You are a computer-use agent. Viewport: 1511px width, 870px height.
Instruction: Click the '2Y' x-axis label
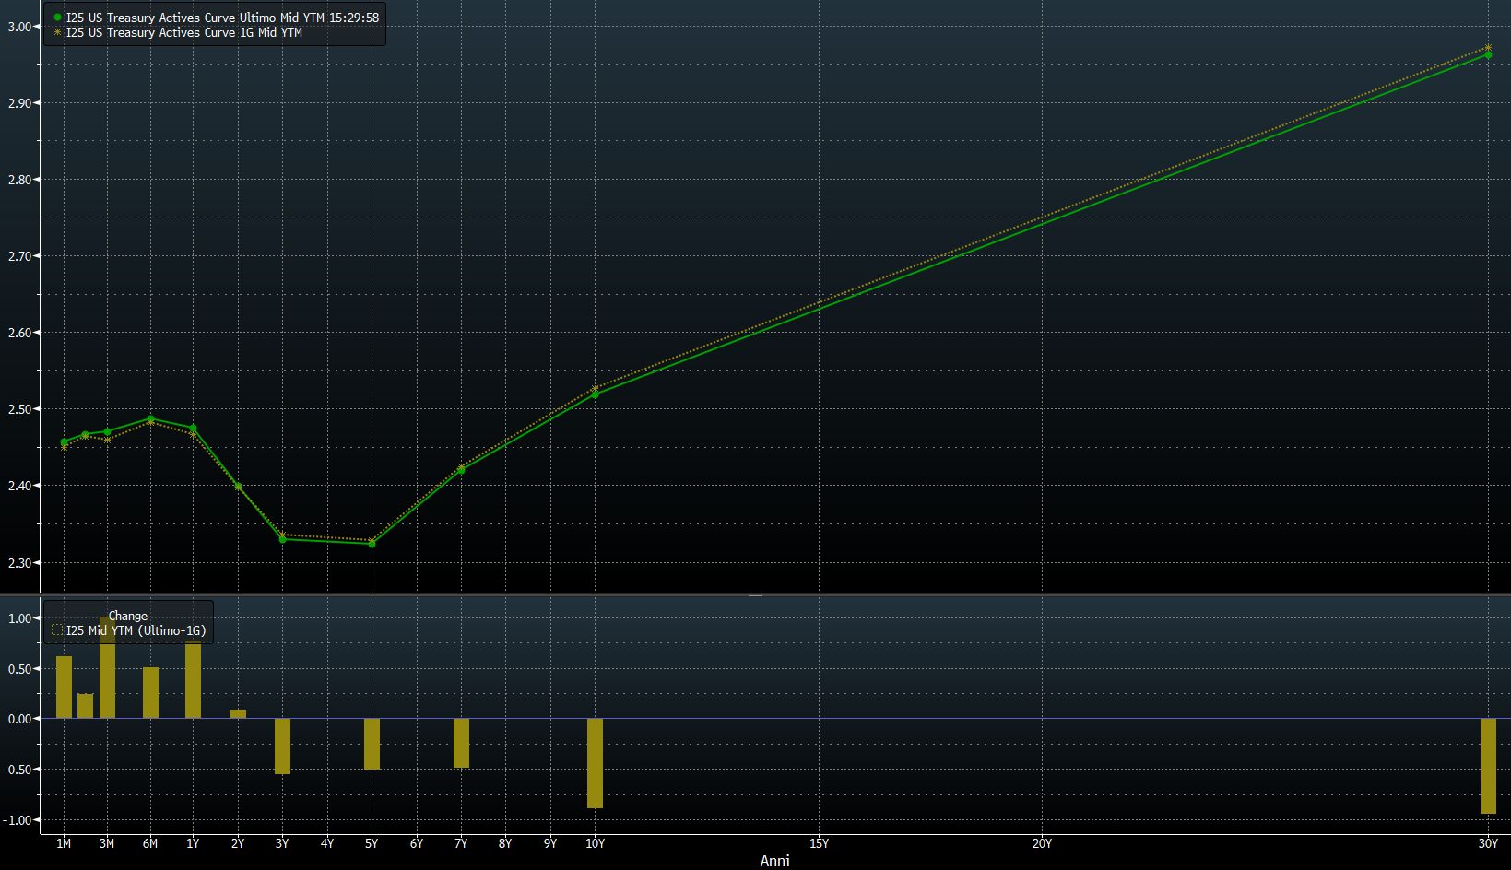click(x=238, y=843)
